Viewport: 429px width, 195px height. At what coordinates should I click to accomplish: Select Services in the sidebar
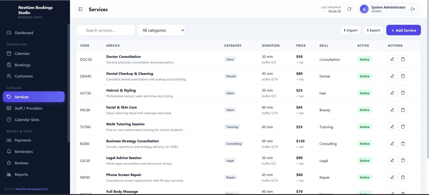point(34,97)
